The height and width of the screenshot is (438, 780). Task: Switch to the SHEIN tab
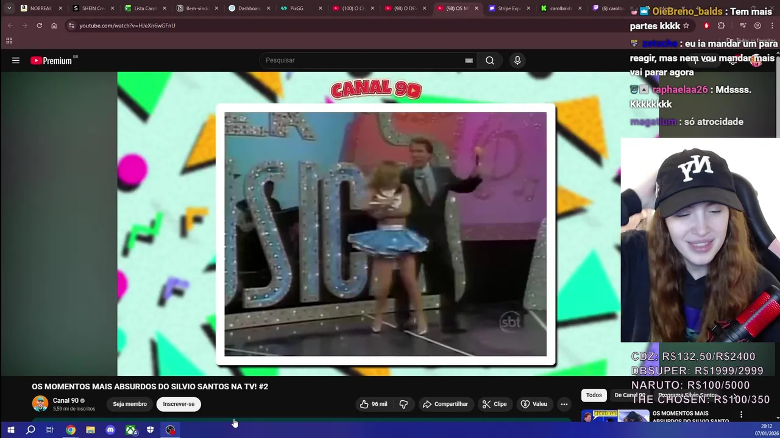pos(93,9)
